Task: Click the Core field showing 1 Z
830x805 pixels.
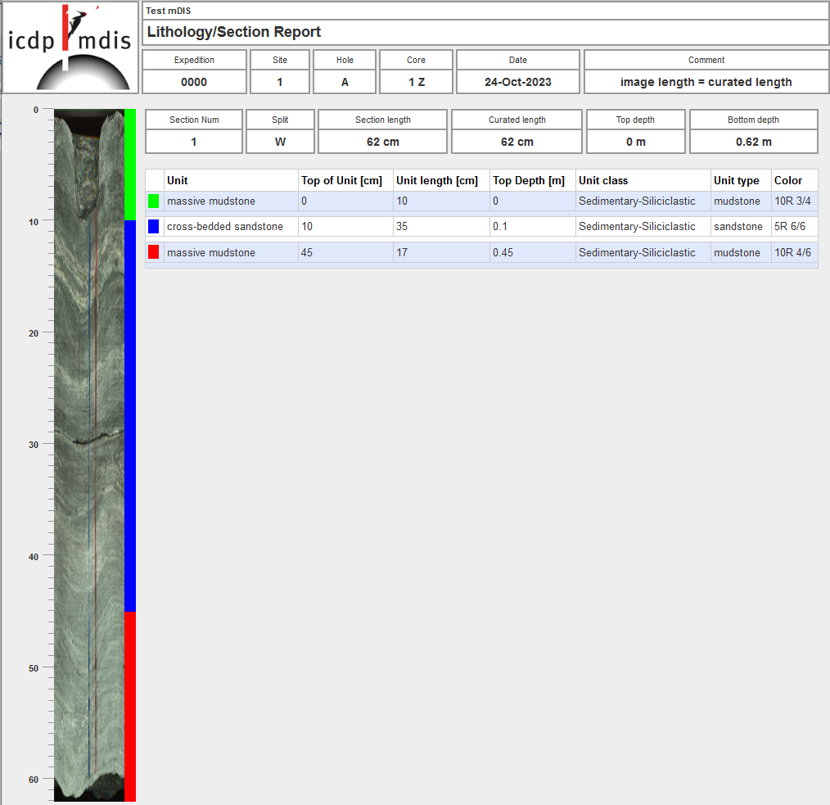Action: (416, 82)
